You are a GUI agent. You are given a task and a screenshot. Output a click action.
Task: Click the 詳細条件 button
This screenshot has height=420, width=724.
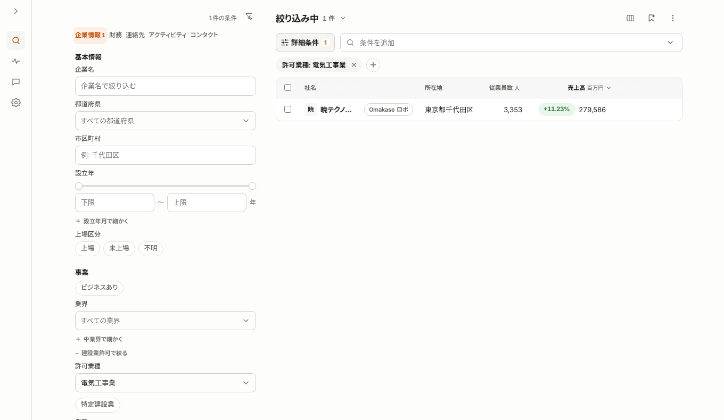[305, 43]
